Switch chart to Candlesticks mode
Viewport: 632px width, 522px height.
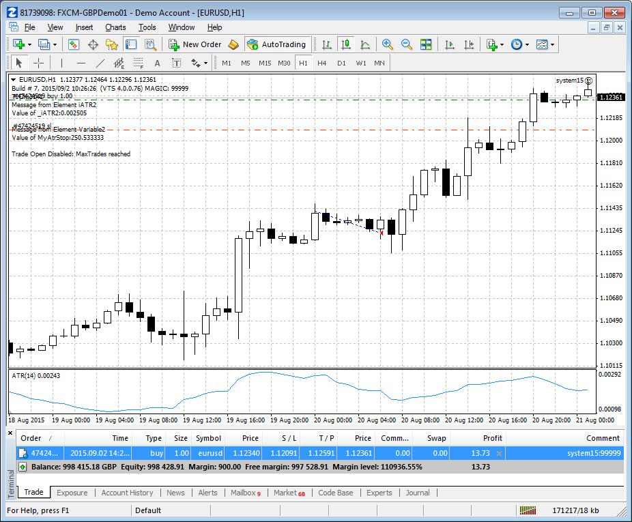[346, 44]
